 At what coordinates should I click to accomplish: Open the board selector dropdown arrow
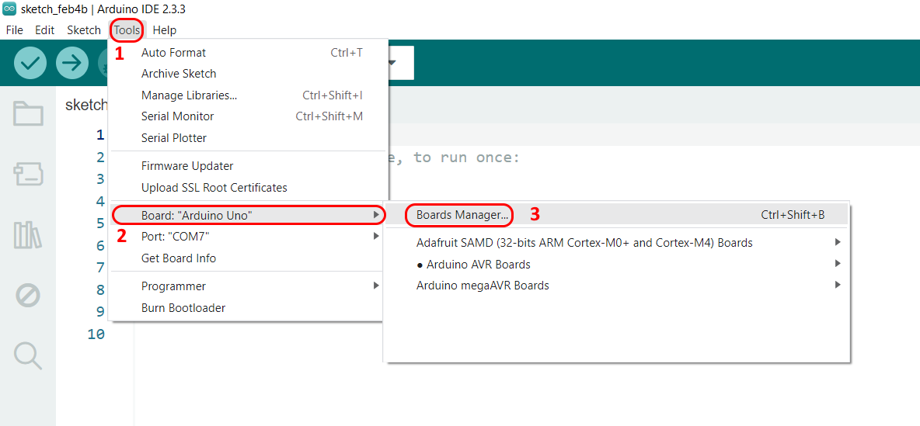(392, 63)
